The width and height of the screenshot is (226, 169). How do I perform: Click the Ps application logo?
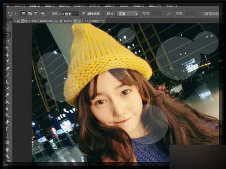click(x=7, y=5)
